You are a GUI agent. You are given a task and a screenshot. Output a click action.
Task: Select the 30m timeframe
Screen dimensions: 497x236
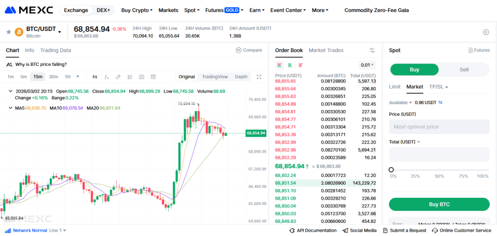(x=53, y=77)
